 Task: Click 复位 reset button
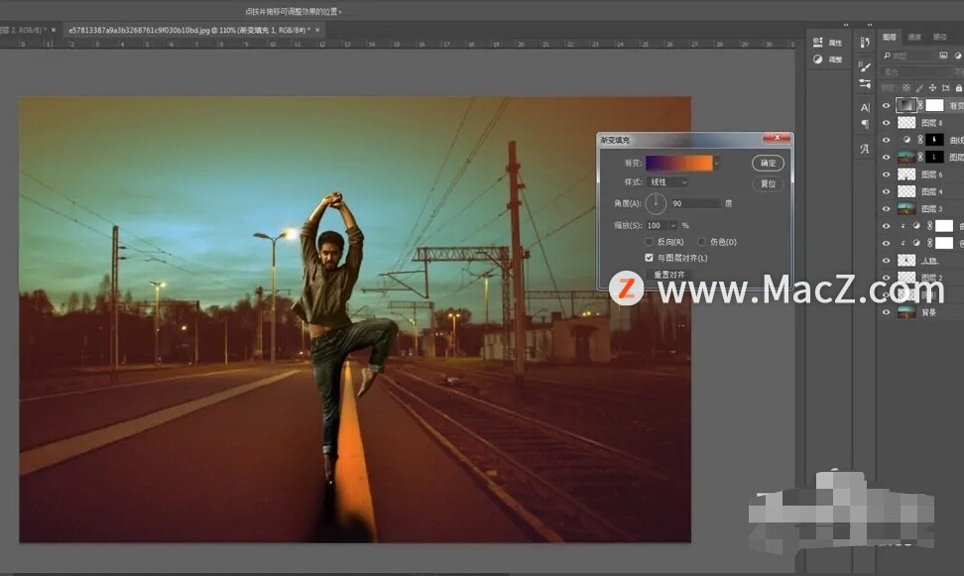(x=768, y=183)
